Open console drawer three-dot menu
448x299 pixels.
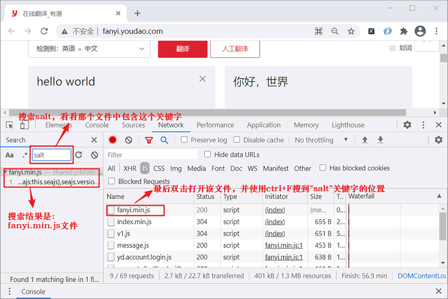[x=9, y=291]
